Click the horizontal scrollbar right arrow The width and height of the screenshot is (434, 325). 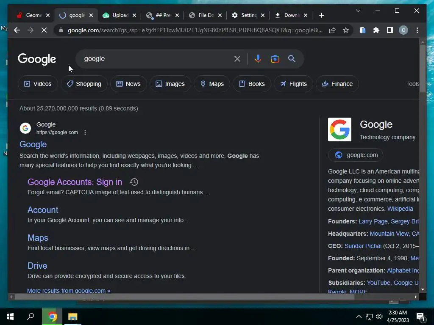[x=416, y=297]
